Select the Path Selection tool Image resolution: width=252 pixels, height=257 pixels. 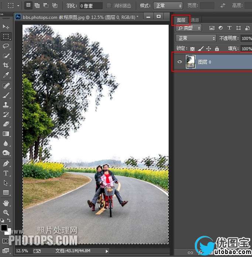pyautogui.click(x=6, y=183)
